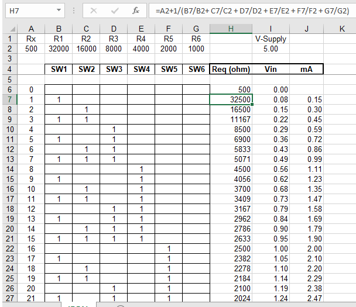Open the Insert Function fx dialog
The image size is (356, 307).
click(x=135, y=11)
